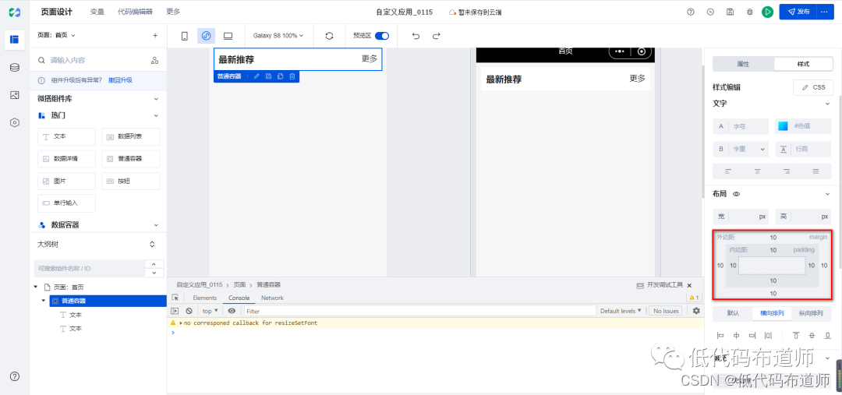Open the top context dropdown in console

pos(210,311)
